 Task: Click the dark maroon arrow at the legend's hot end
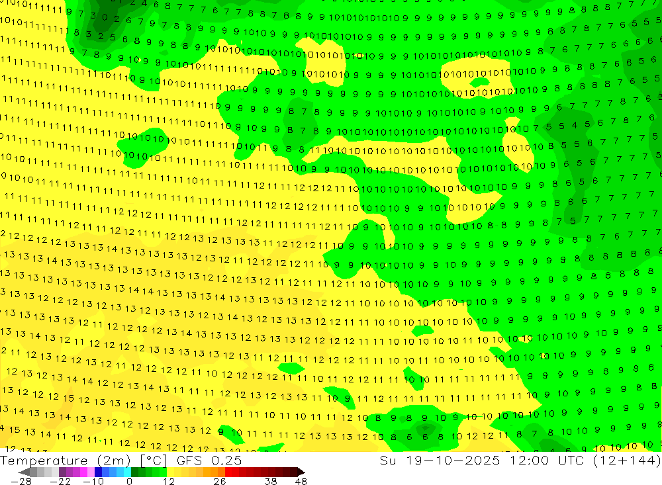pyautogui.click(x=301, y=472)
